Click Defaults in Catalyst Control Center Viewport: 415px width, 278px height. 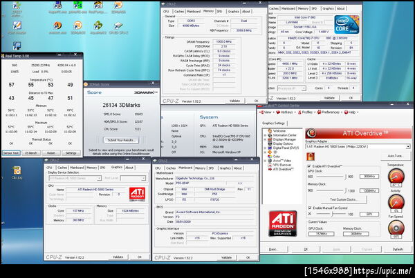[398, 249]
